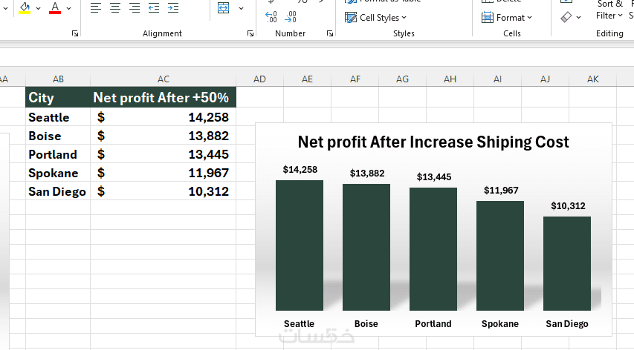
Task: Open Number format dialog launcher
Action: pyautogui.click(x=328, y=34)
